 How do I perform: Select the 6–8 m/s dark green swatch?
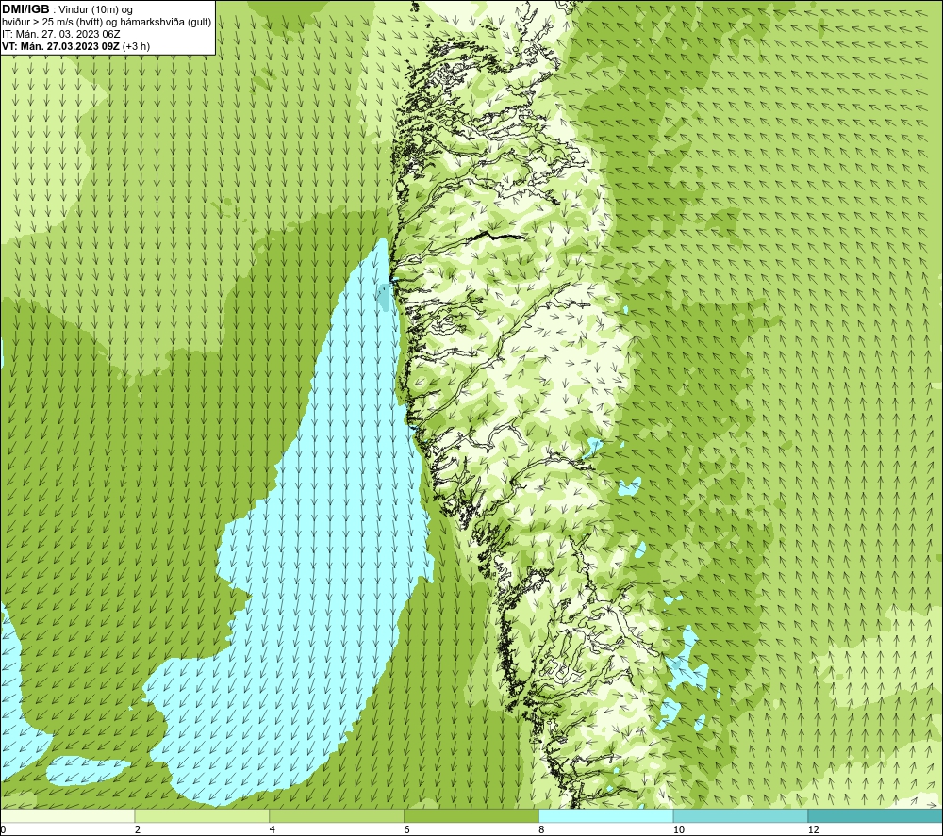click(471, 815)
